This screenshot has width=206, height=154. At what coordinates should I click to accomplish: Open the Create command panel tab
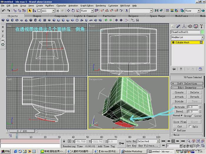[x=173, y=26]
